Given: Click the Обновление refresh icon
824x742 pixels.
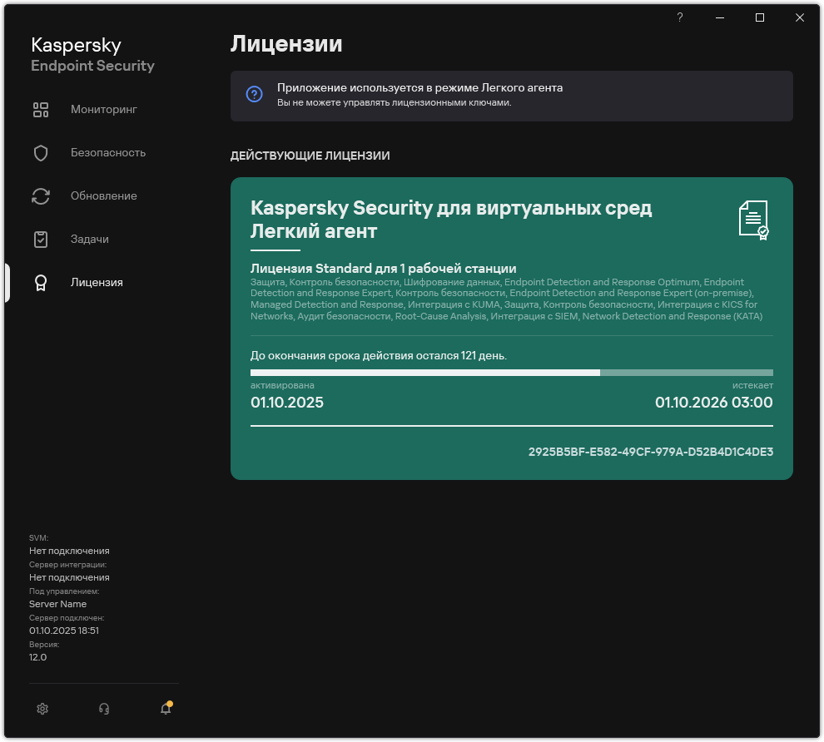Looking at the screenshot, I should click(41, 195).
